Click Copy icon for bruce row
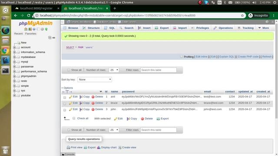 click(x=81, y=103)
